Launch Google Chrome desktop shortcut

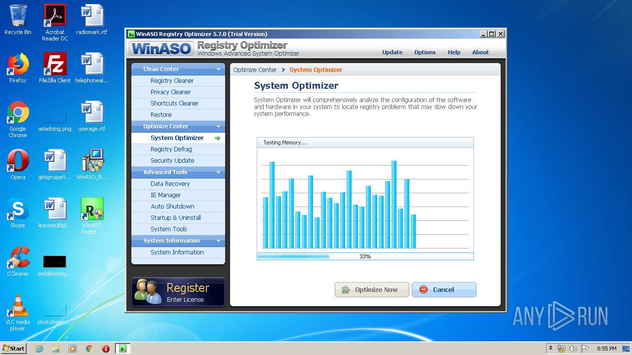click(x=18, y=119)
